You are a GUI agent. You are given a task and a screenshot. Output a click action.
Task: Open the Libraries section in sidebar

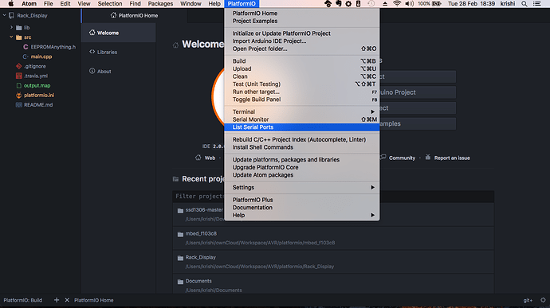[119, 52]
